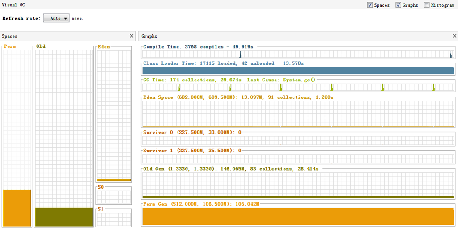
Task: Click the Old Gen olive graph band
Action: point(298,197)
